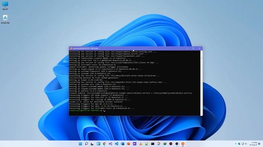Click 'Initializing machine ID from random generator' line
Viewport: 263px width, 147px height.
[x=94, y=78]
